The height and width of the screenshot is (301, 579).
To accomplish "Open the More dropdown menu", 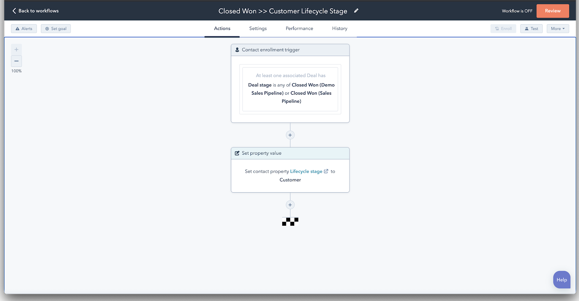I will (558, 29).
